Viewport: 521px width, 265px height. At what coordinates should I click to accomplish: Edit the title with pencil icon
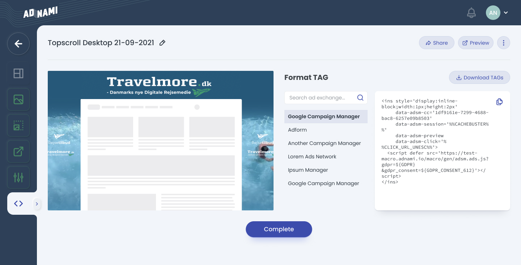[162, 43]
